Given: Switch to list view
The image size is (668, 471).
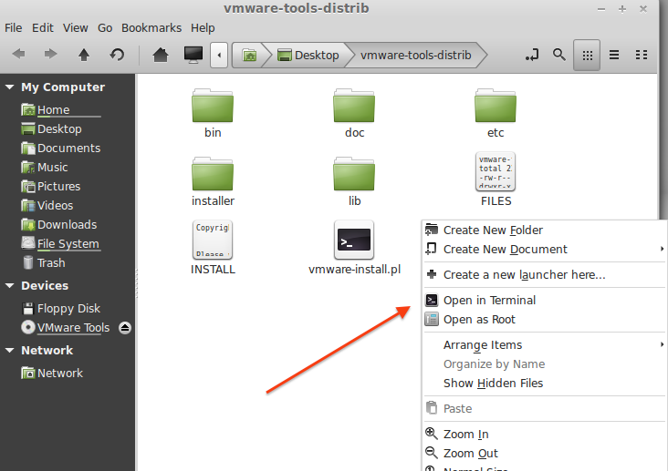Looking at the screenshot, I should point(614,55).
